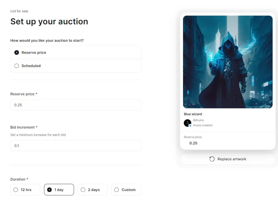Click the Blue wizard title text

click(193, 114)
